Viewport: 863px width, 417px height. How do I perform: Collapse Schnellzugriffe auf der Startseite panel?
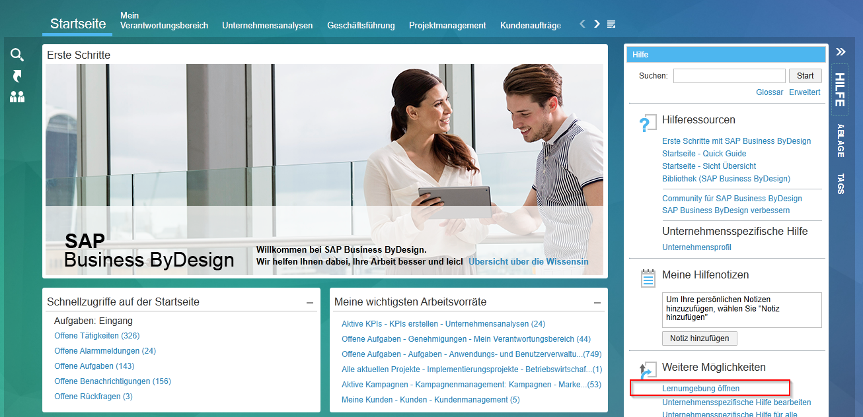click(x=310, y=303)
